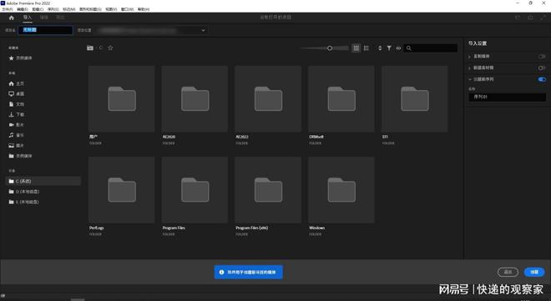
Task: Select the DRMsoft folder thumbnail
Action: (x=341, y=99)
